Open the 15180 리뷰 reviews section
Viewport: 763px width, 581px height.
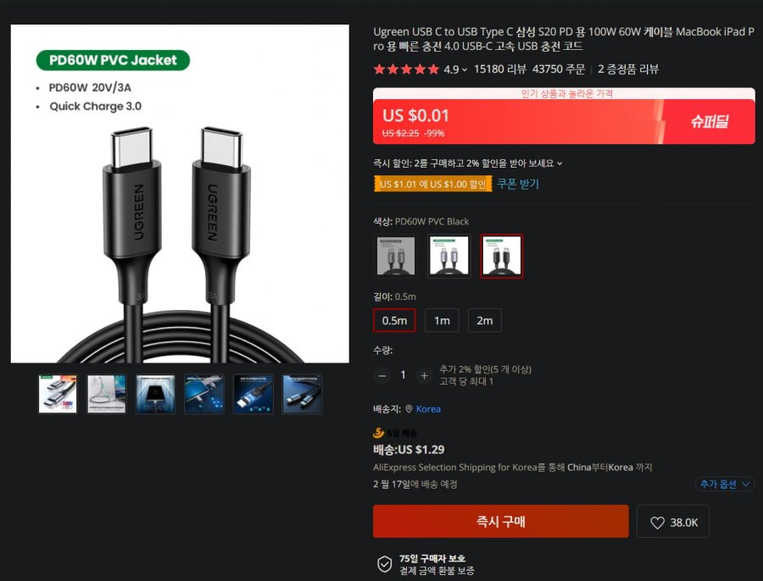[499, 69]
